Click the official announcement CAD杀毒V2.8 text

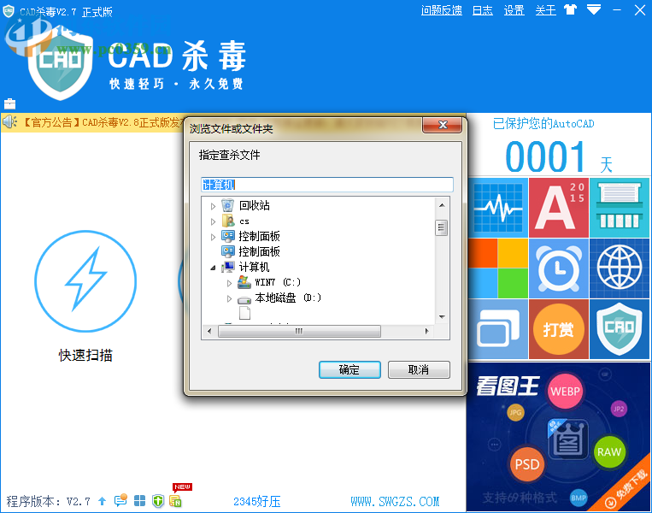tap(102, 122)
